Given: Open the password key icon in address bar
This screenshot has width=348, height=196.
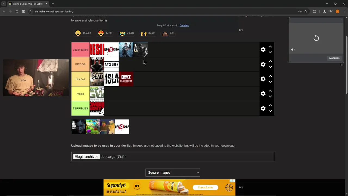Looking at the screenshot, I should tap(300, 11).
